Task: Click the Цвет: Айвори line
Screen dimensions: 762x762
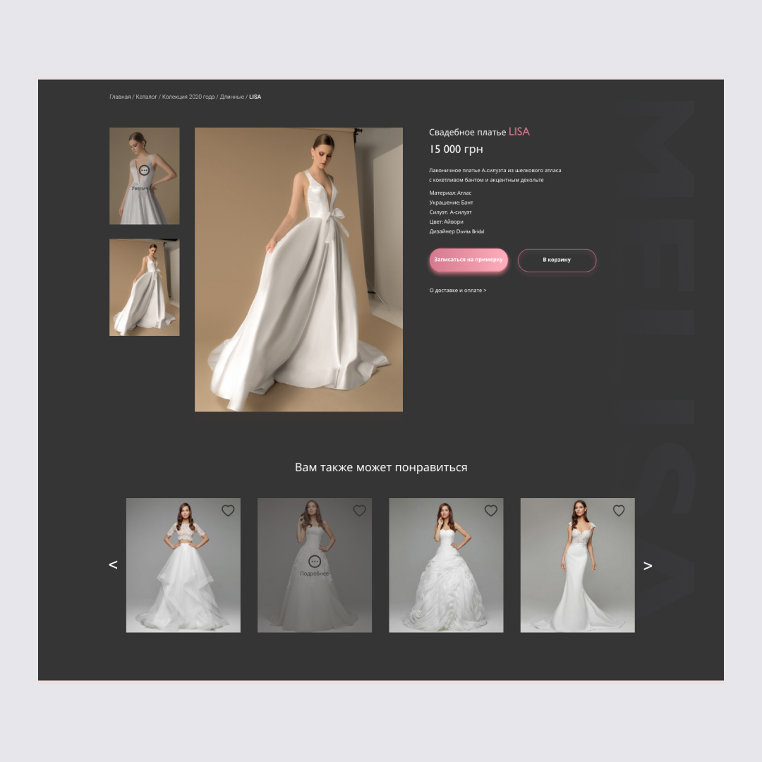Action: point(446,222)
